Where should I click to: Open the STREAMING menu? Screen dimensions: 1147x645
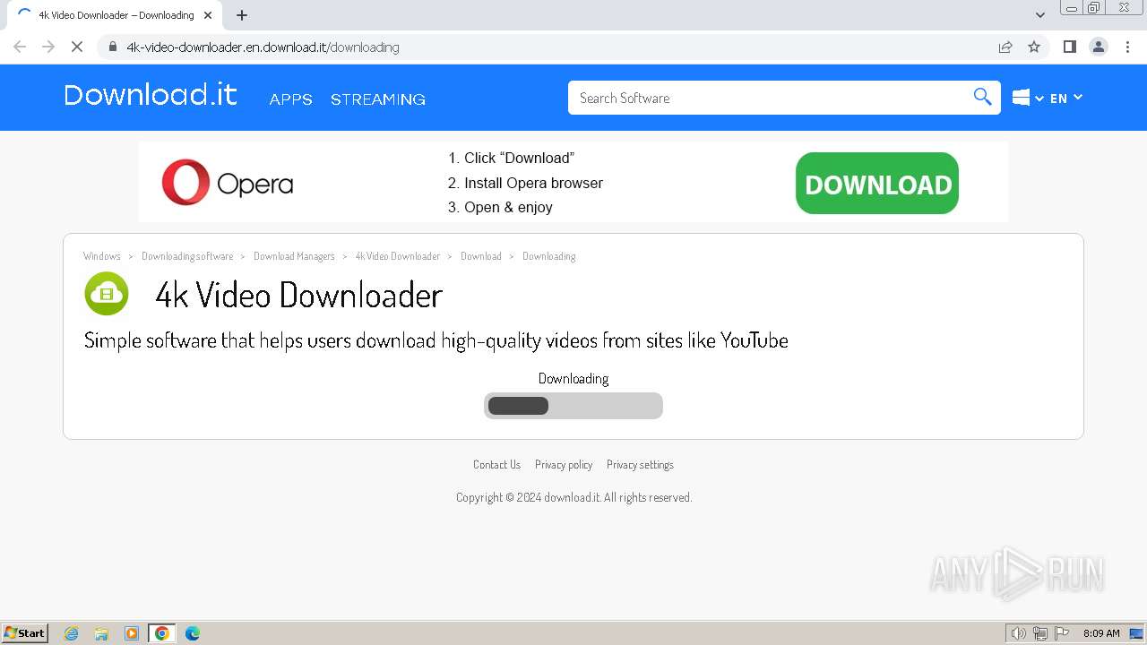378,99
